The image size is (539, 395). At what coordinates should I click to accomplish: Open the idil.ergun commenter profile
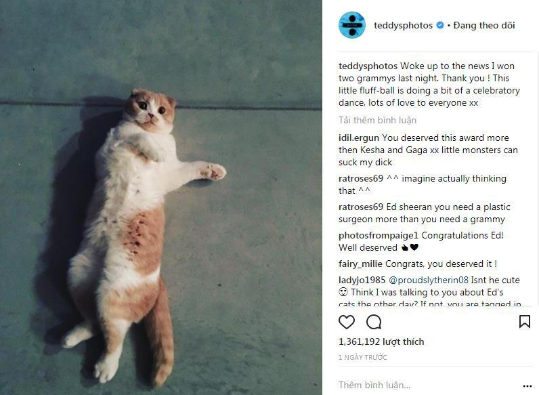coord(359,138)
